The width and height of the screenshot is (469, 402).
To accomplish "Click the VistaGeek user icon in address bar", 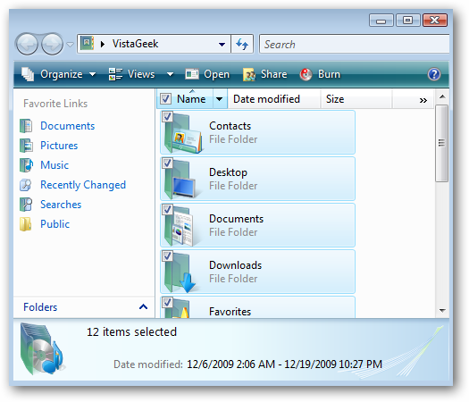I will tap(87, 44).
